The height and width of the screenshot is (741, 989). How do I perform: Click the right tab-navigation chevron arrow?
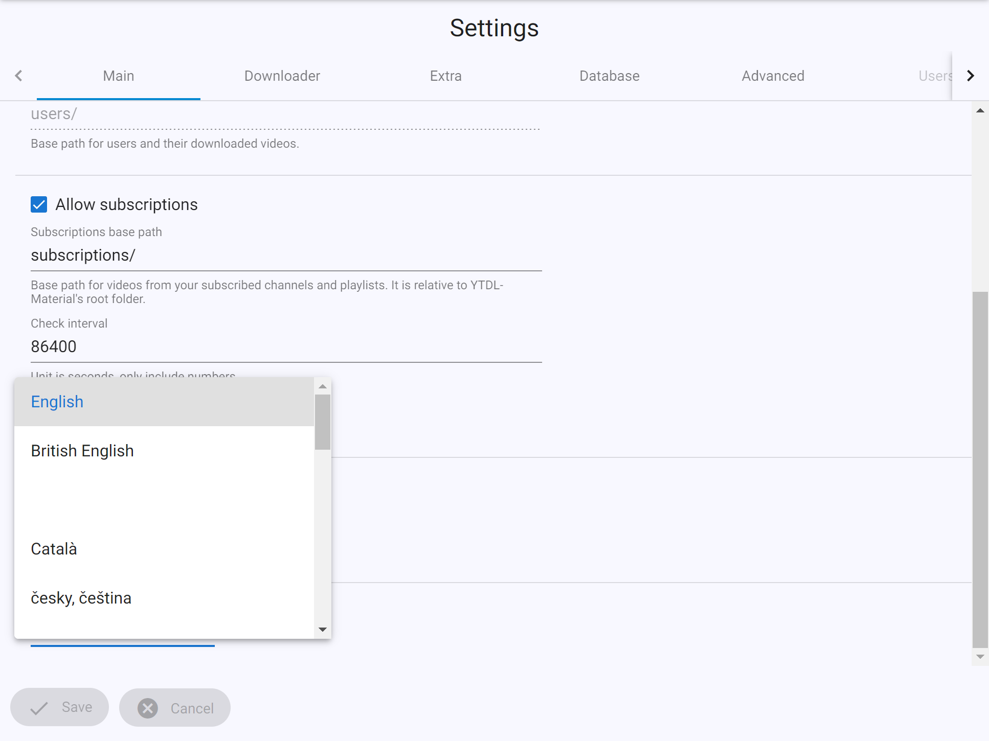(x=970, y=76)
